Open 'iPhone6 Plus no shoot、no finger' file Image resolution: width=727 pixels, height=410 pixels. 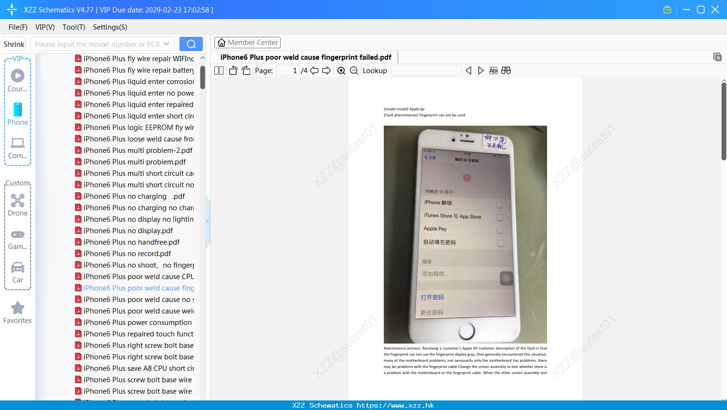coord(135,265)
